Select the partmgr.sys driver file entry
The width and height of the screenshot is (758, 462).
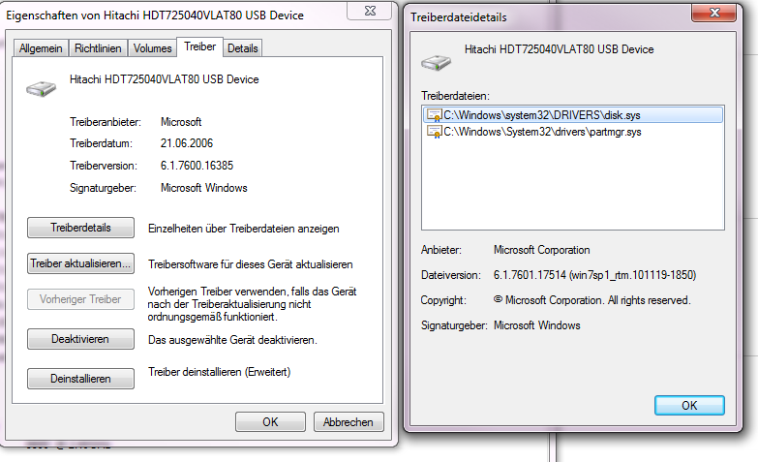click(x=573, y=132)
